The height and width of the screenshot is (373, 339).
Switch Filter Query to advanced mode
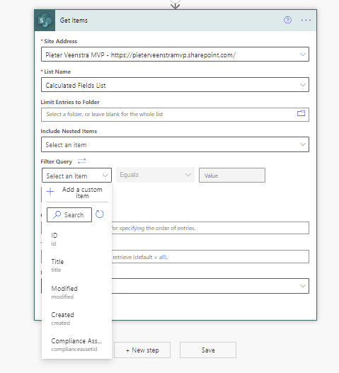[81, 161]
